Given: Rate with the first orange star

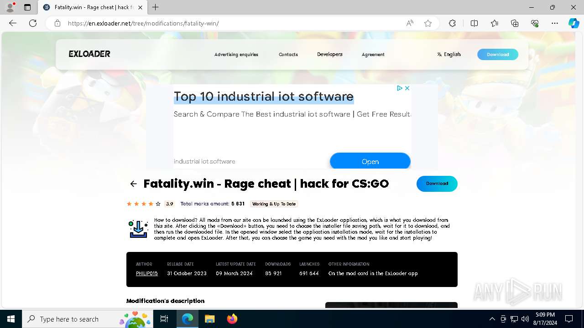Looking at the screenshot, I should 129,204.
